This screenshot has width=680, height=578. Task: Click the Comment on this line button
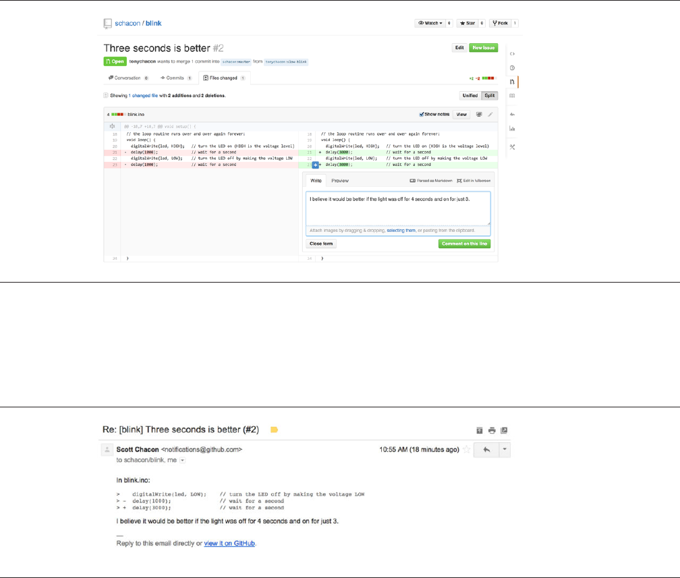coord(464,243)
